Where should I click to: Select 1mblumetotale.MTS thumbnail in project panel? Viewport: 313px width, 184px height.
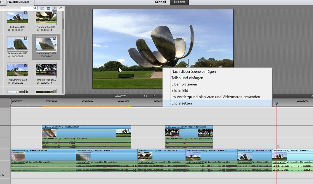point(17,70)
